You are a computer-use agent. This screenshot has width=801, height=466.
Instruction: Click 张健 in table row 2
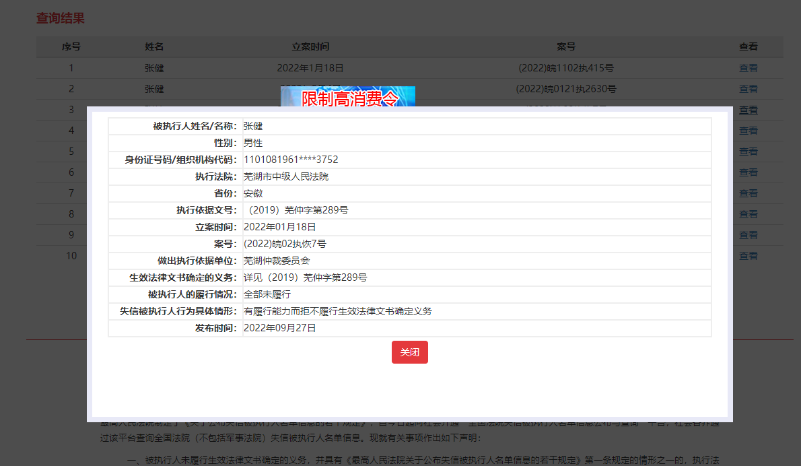point(153,89)
